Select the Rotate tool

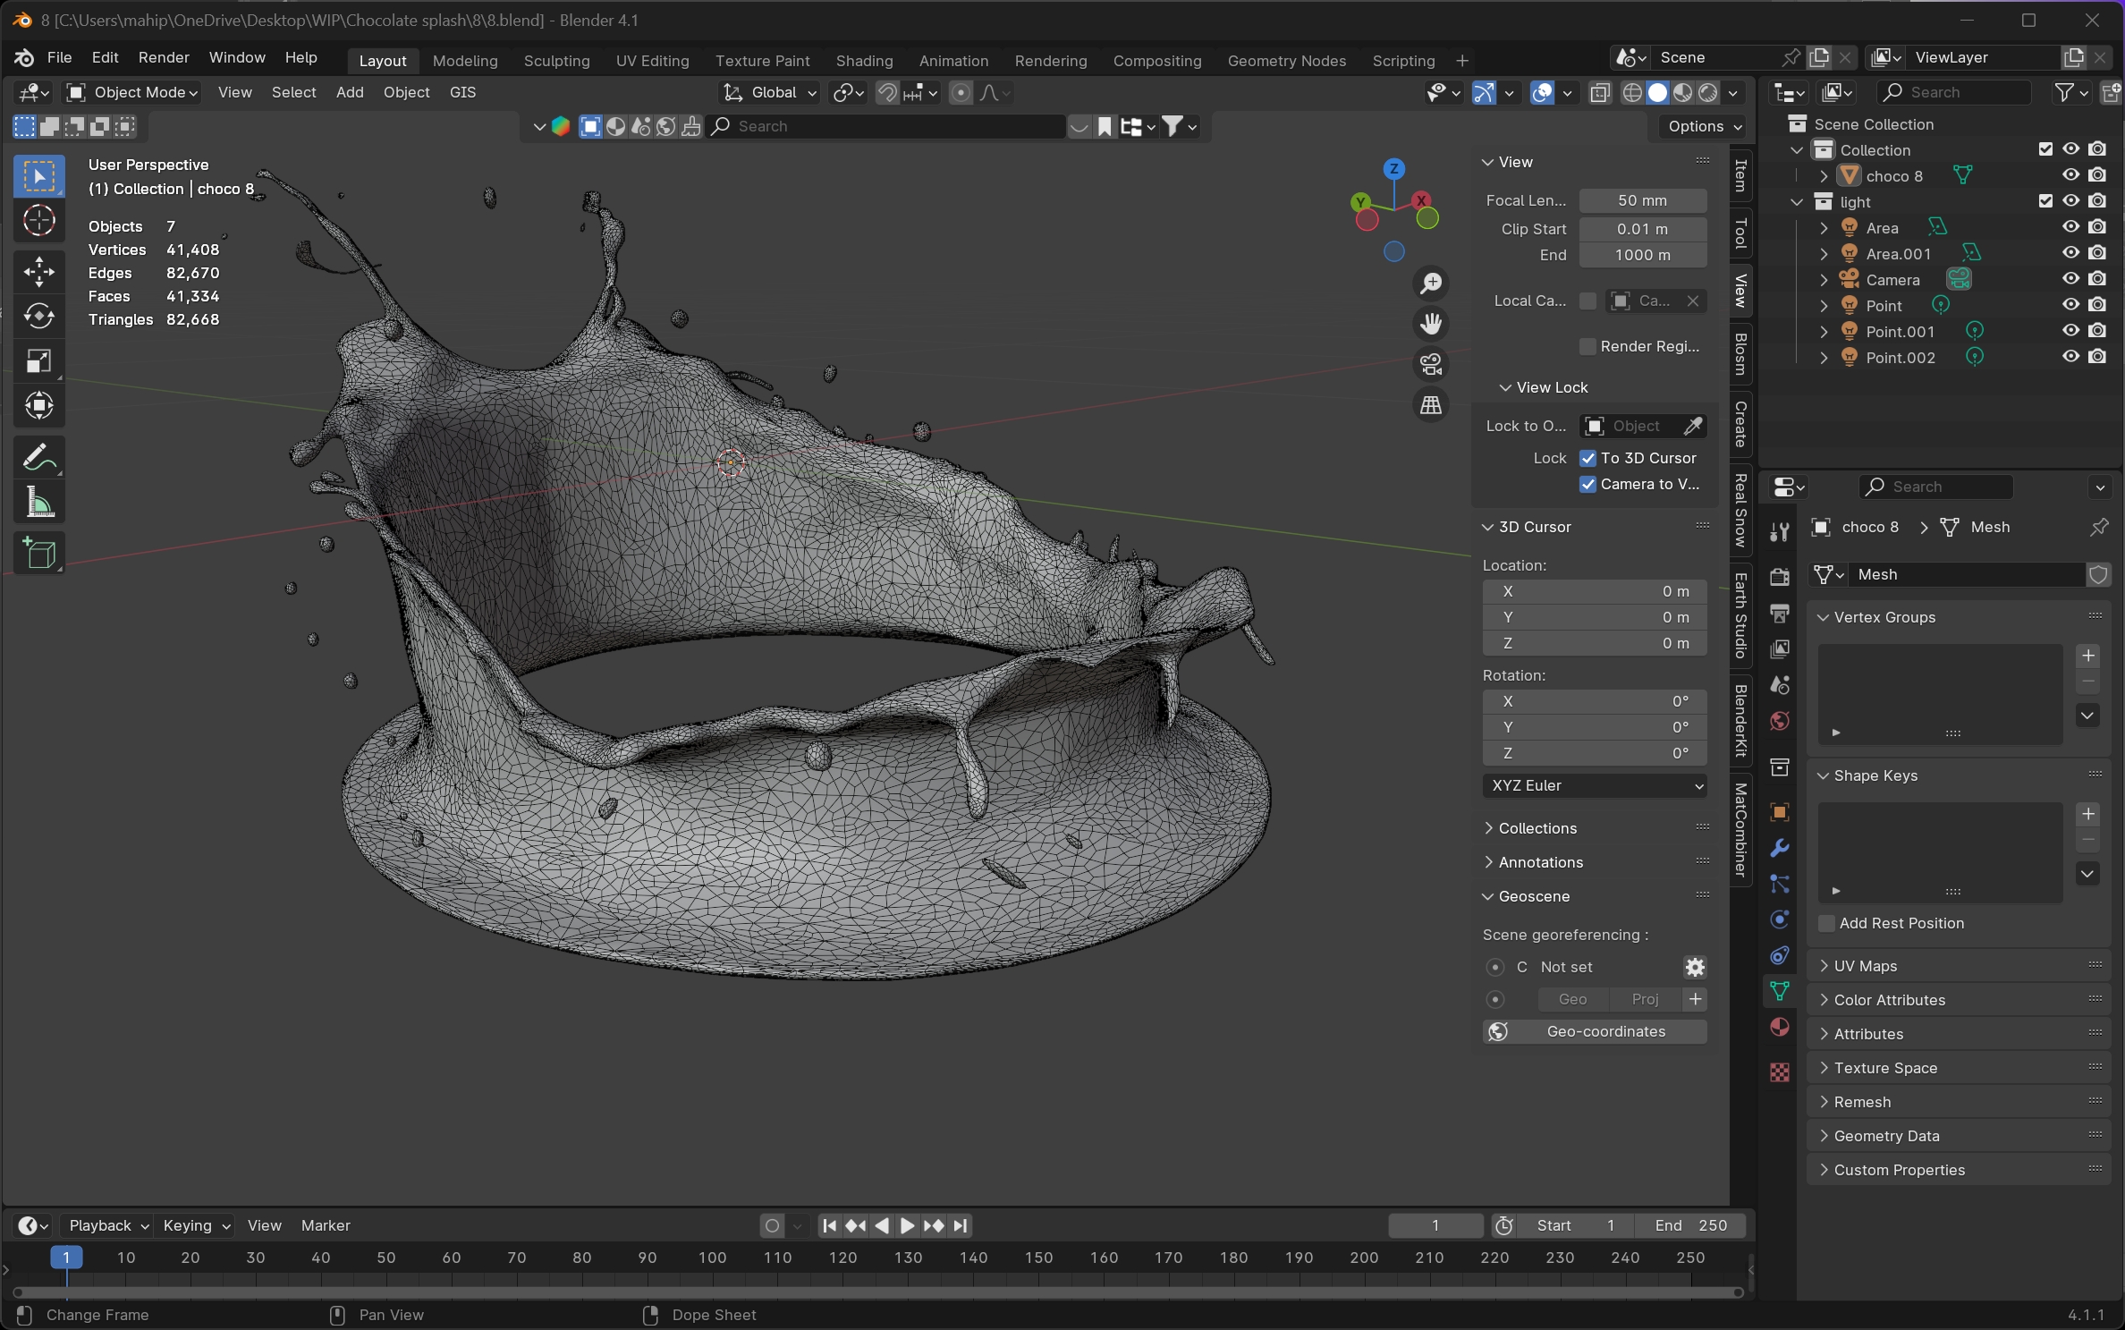38,317
